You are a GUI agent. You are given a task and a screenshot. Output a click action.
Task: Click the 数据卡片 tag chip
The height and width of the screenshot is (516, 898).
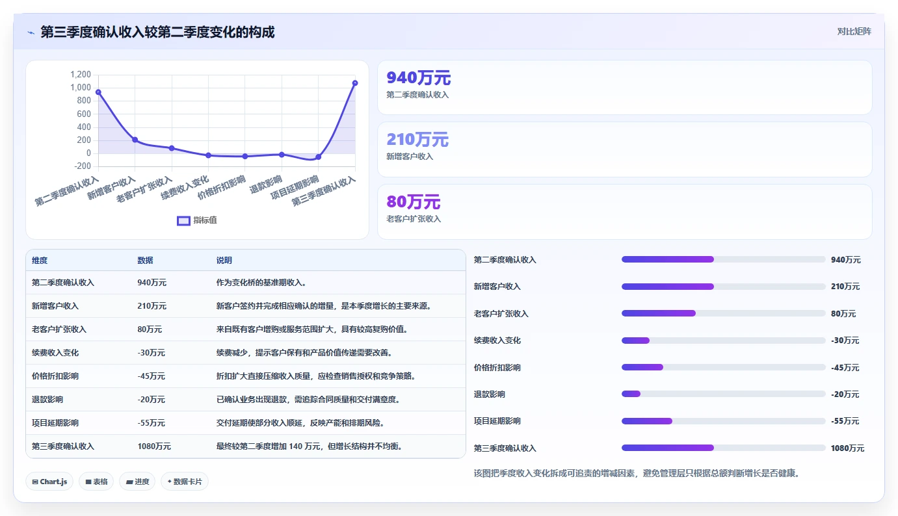pos(185,482)
